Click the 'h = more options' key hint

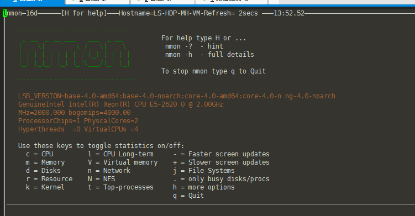point(204,187)
